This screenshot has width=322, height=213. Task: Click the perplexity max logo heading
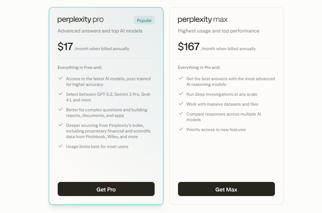click(x=203, y=20)
